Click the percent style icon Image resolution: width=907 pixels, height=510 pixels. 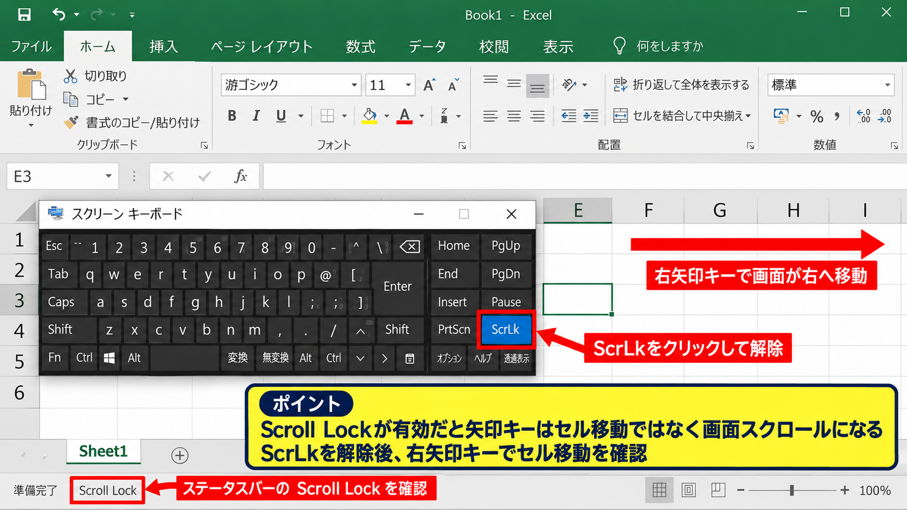817,116
